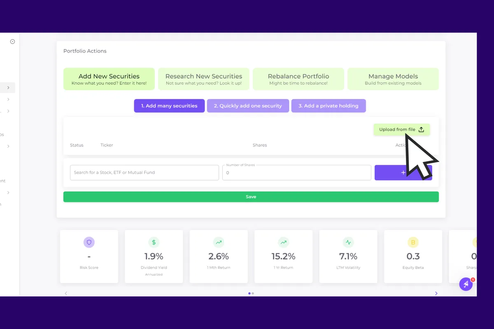Click the trend arrow icon above 1 Mth Return
494x329 pixels.
point(219,242)
